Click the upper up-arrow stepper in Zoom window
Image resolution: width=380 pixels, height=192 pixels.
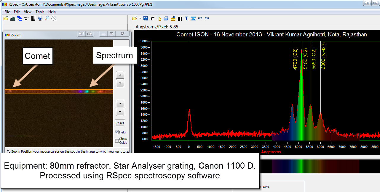[120, 75]
